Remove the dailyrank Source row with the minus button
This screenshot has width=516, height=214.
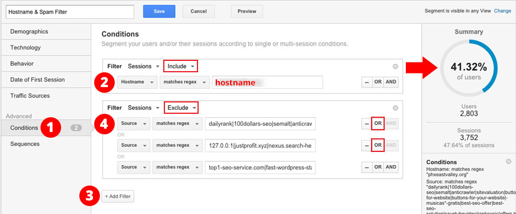pos(366,124)
